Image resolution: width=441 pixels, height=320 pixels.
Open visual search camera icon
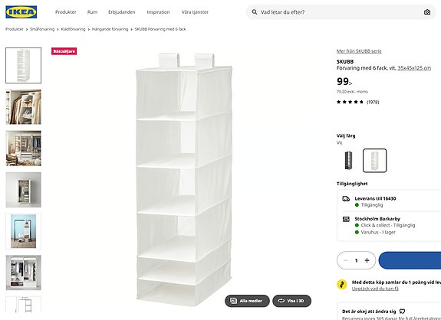[427, 12]
